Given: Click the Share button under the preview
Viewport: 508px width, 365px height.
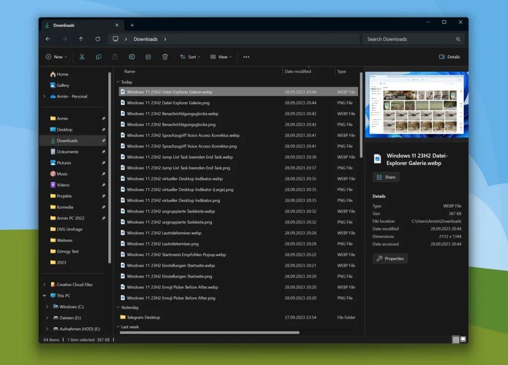Looking at the screenshot, I should (x=386, y=177).
